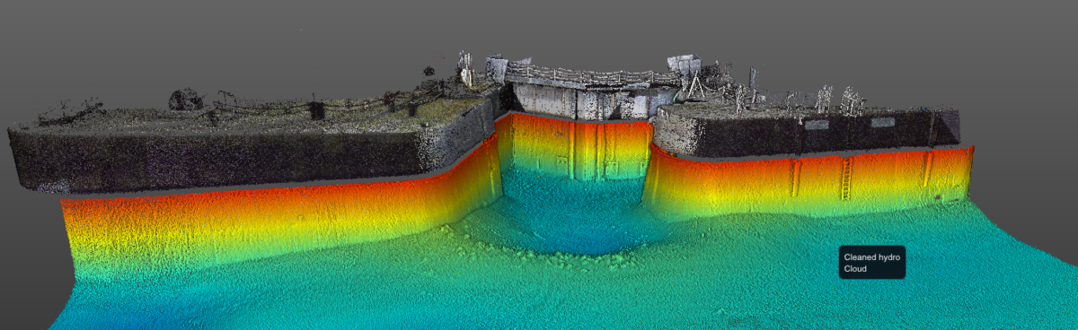This screenshot has height=330, width=1078.
Task: Select the round bush on the left quay top
Action: [186, 99]
